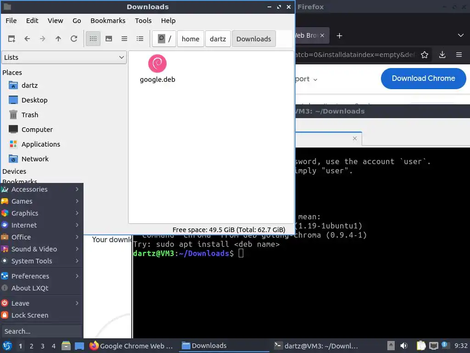The height and width of the screenshot is (353, 470).
Task: Switch to virtual desktop 3
Action: tap(43, 346)
